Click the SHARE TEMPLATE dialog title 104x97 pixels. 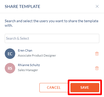[x=22, y=7]
